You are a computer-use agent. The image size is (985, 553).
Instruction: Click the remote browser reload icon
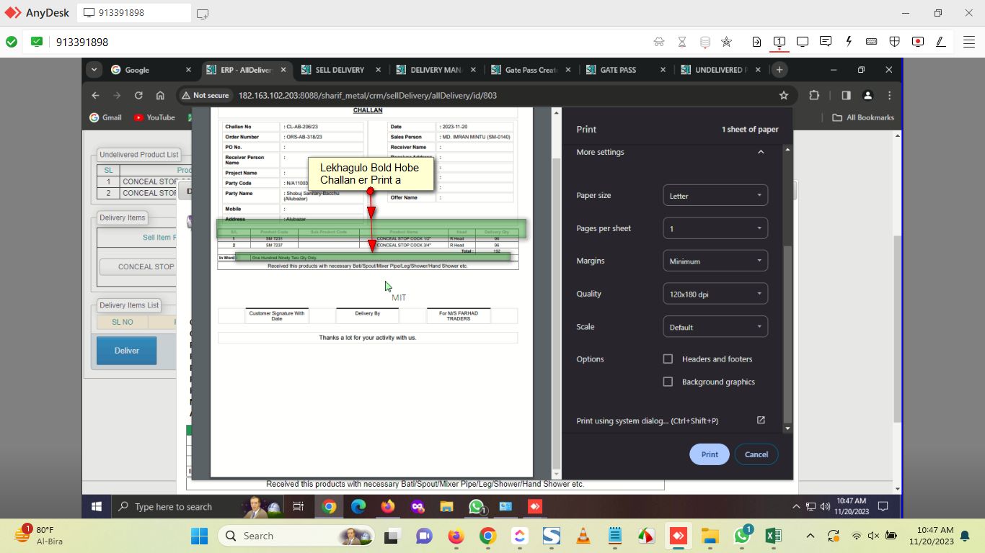click(x=138, y=95)
